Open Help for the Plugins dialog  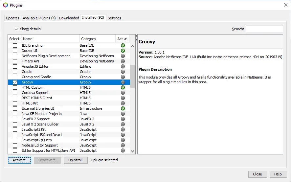pos(278,174)
